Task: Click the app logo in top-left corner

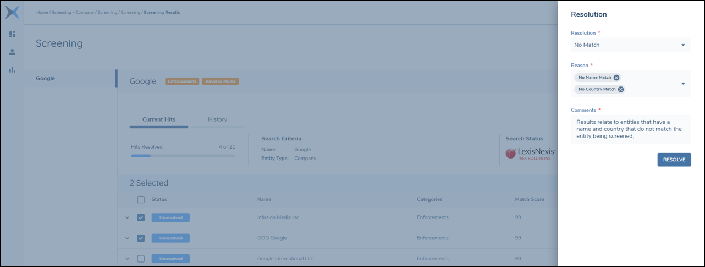Action: click(12, 12)
